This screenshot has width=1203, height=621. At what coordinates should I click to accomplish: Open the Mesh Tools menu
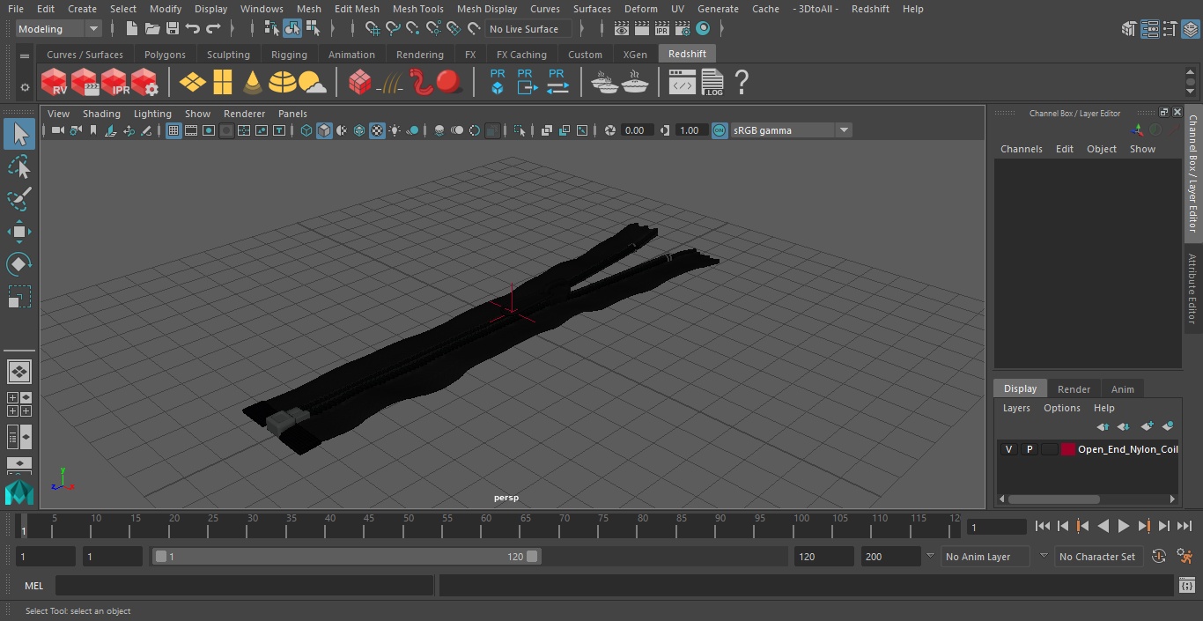tap(417, 9)
